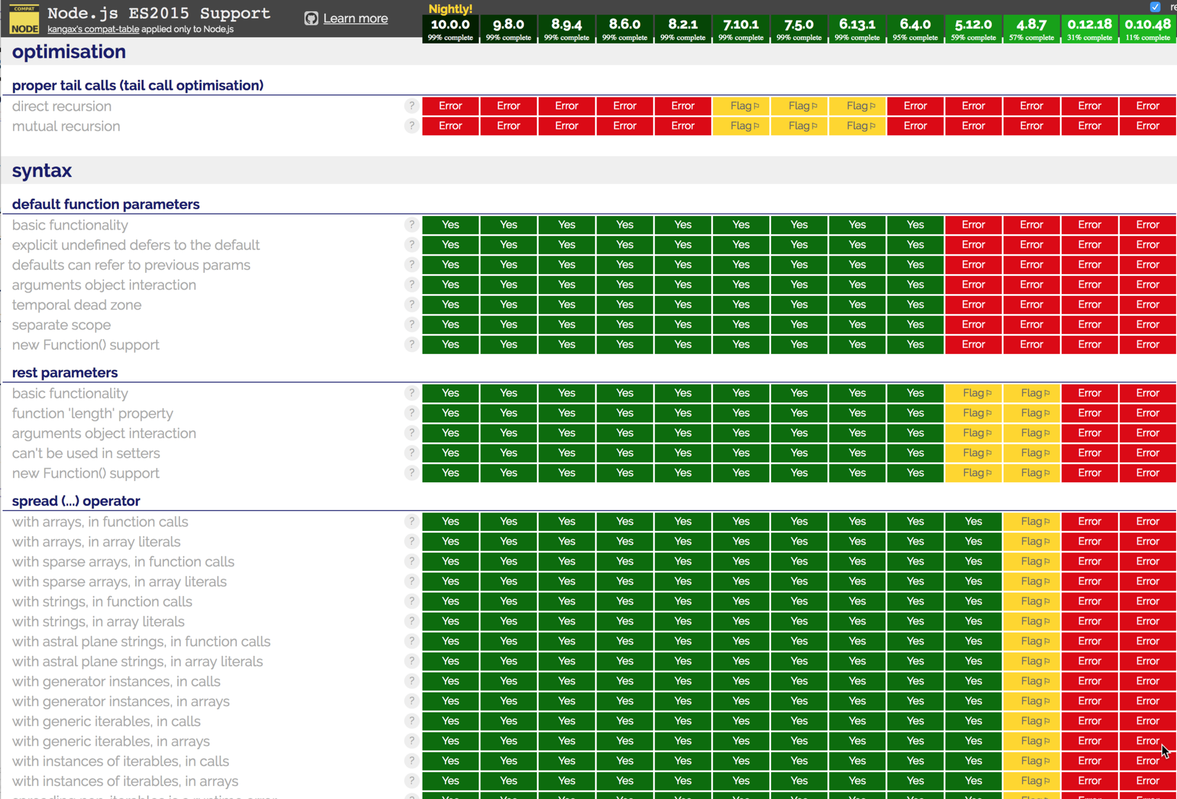
Task: Select the 0.10.48 version column header
Action: click(x=1147, y=28)
